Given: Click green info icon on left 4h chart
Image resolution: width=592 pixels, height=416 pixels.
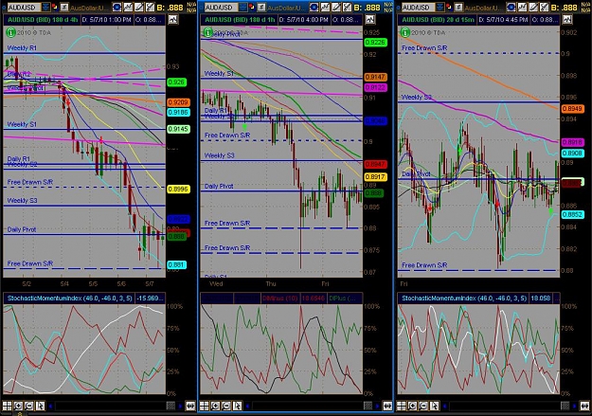Looking at the screenshot, I should click(10, 33).
